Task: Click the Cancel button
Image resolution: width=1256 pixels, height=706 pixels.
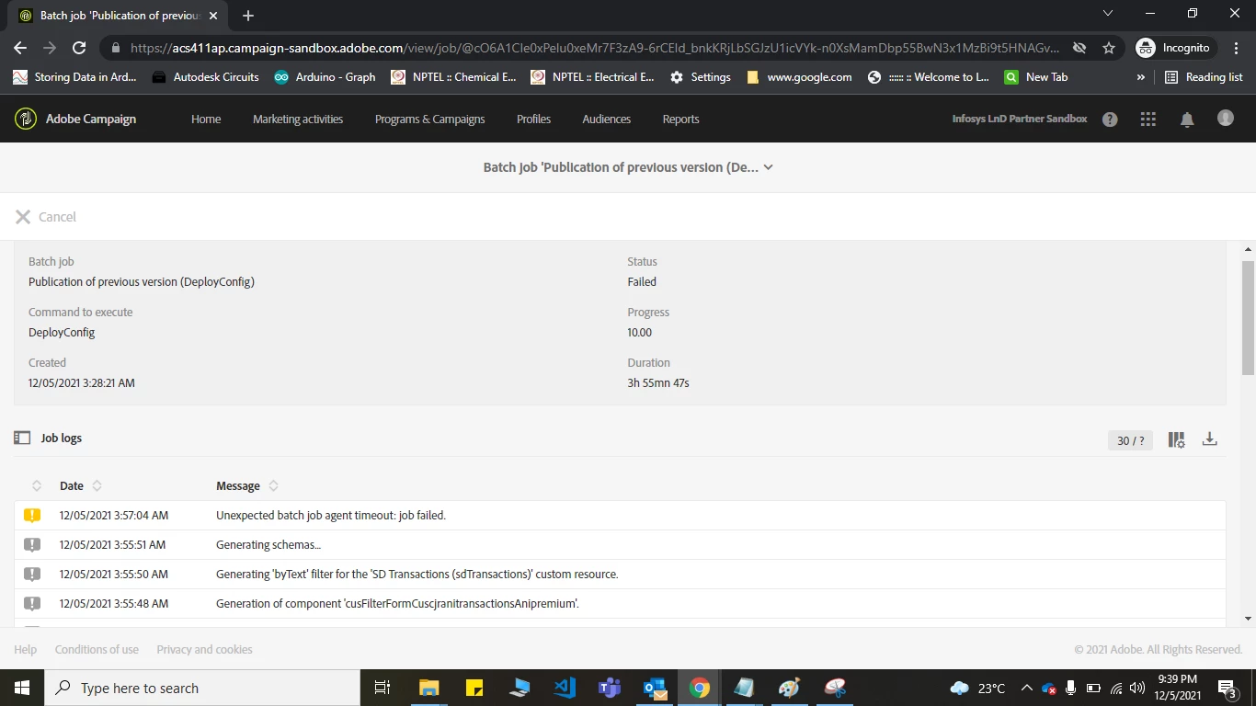Action: [x=46, y=217]
